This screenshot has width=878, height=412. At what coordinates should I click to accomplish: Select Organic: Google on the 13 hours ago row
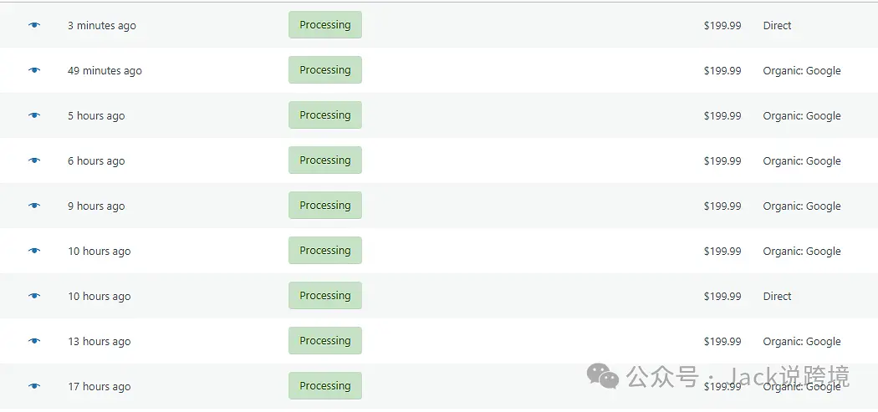pyautogui.click(x=802, y=342)
